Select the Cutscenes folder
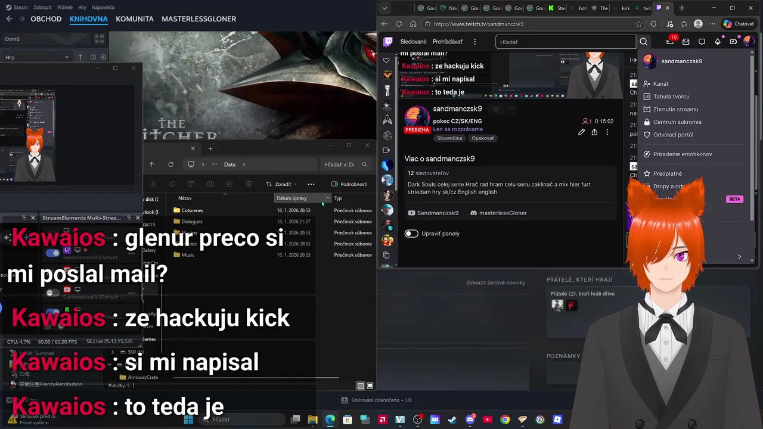Viewport: 763px width, 429px height. click(192, 210)
